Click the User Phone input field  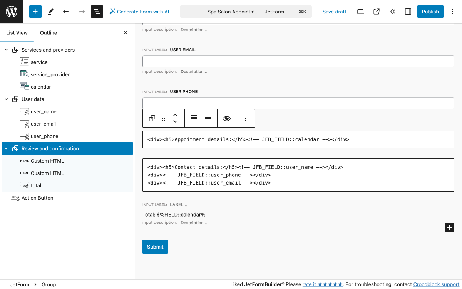[298, 103]
